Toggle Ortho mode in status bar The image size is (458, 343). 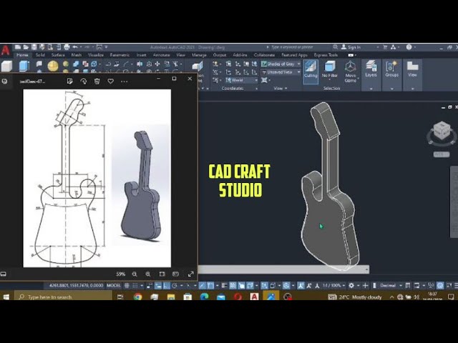click(167, 286)
